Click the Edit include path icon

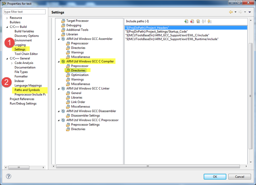click(198, 21)
